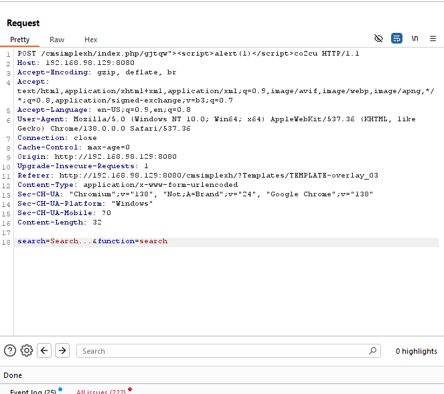Switch to the Pretty tab
This screenshot has width=444, height=394.
click(x=20, y=40)
